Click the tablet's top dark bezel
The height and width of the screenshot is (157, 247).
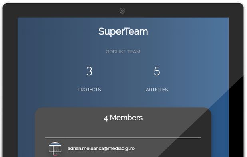63,10
